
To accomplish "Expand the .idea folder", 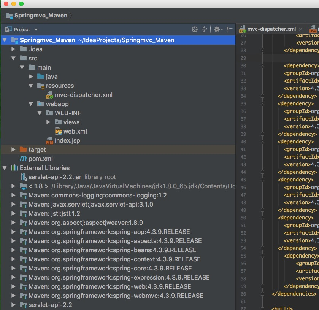I will coord(13,49).
